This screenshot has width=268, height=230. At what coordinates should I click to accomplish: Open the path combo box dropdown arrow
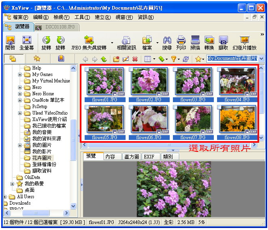tap(261, 59)
